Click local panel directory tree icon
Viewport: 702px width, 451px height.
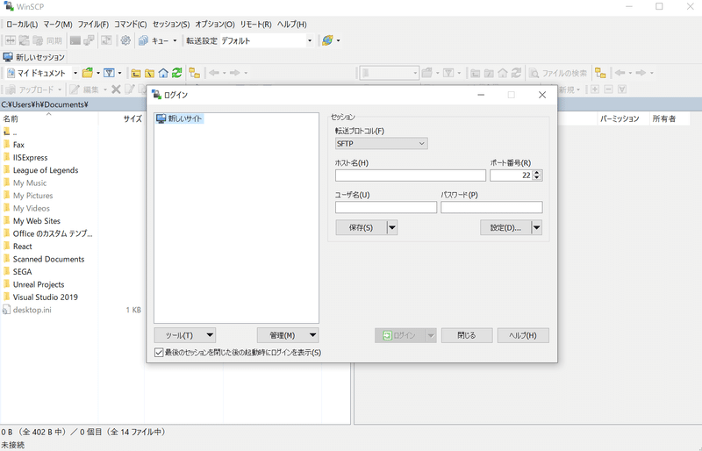(194, 73)
